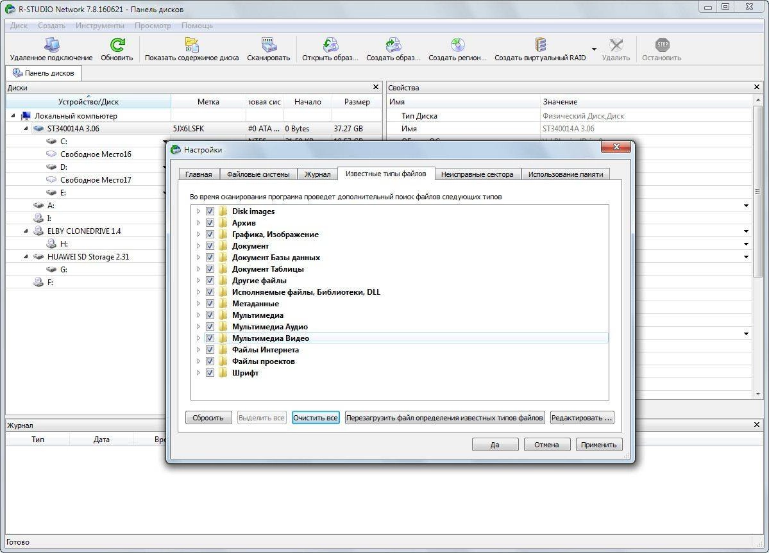Click the Create region toolbar icon
Viewport: 769px width, 553px height.
click(x=457, y=45)
